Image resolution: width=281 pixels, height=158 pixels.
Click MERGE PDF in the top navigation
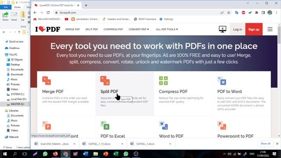click(72, 29)
